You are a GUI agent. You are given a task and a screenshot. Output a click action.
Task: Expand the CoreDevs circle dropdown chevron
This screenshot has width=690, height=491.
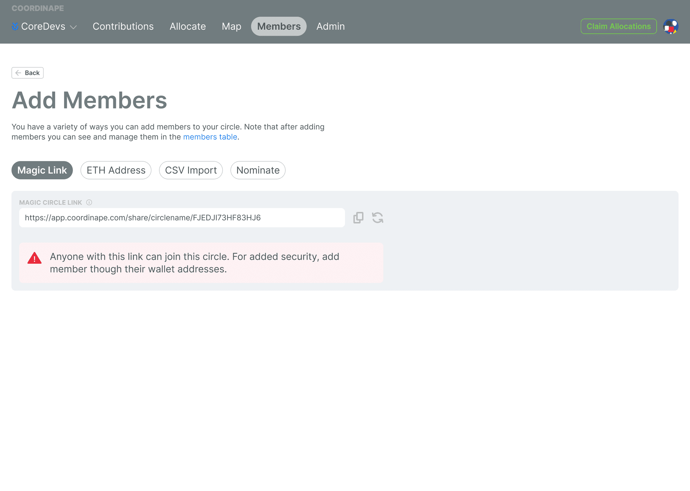[73, 27]
